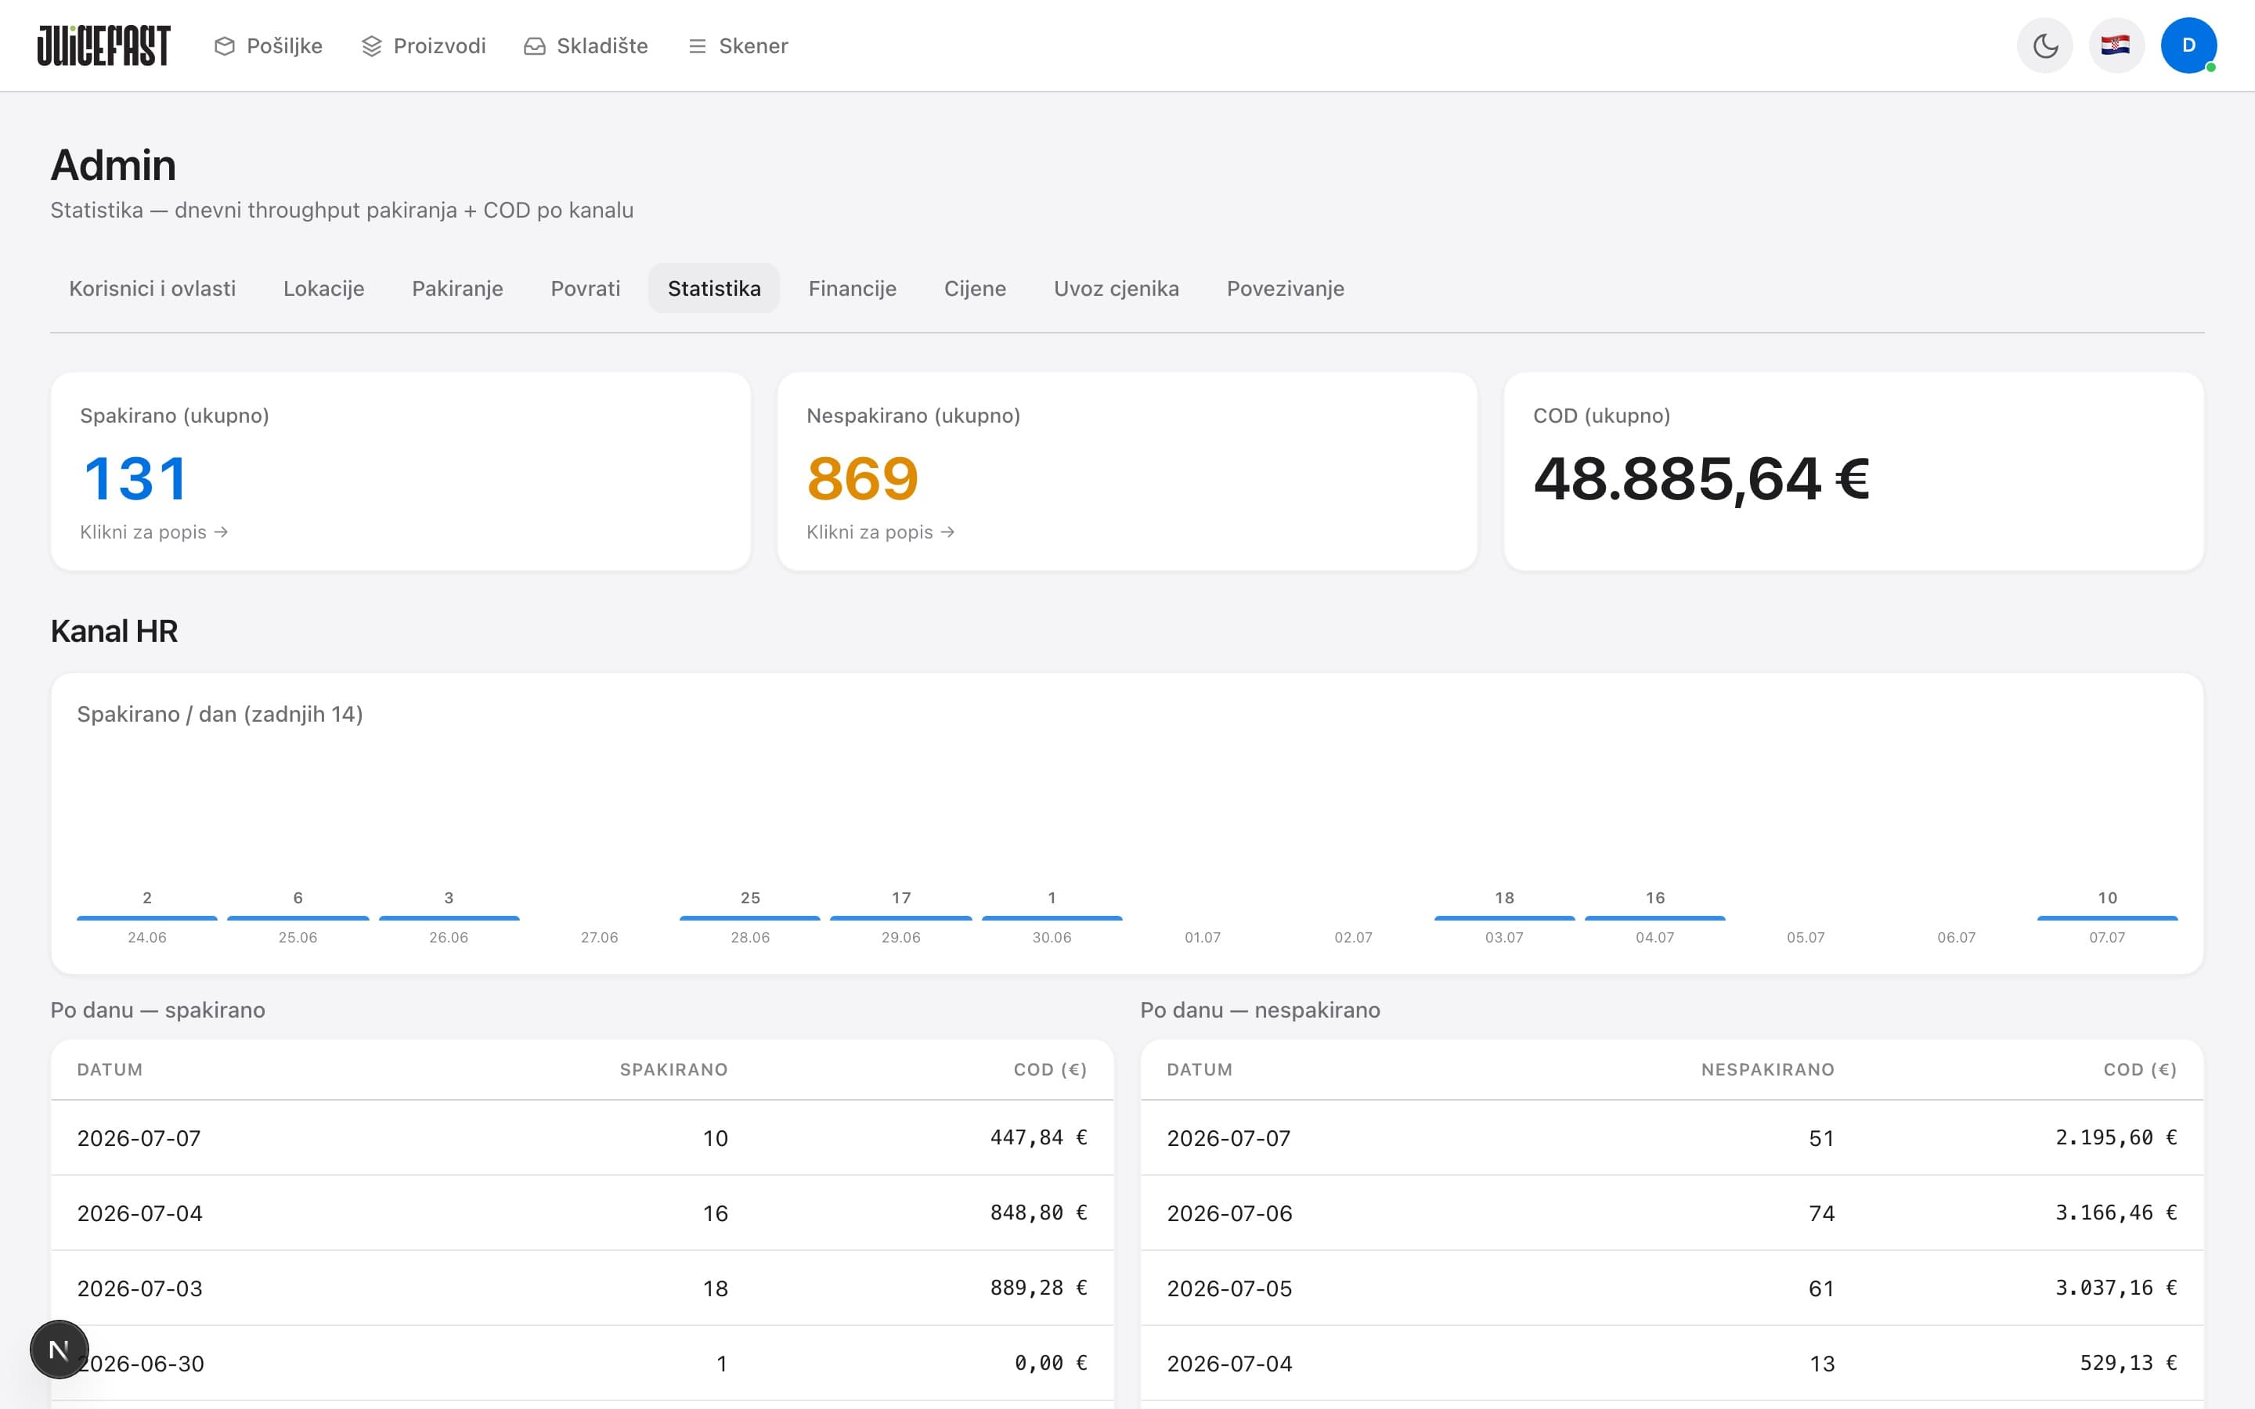Click the chart bar for 07.07
The image size is (2255, 1409).
pos(2107,918)
